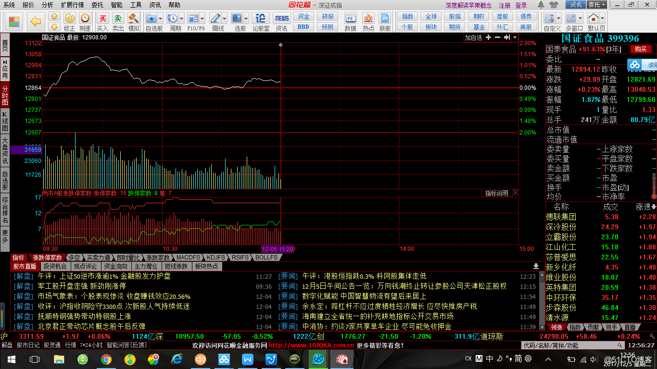This screenshot has width=657, height=369.
Task: Select the 德联集团 stock row
Action: click(x=601, y=217)
